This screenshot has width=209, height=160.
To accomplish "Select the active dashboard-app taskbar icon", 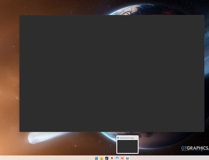I will click(x=127, y=158).
